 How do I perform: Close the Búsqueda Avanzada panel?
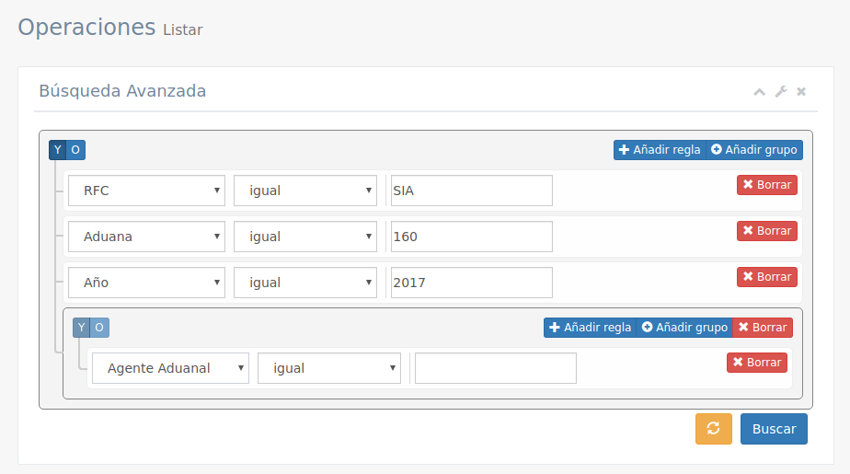click(x=801, y=92)
